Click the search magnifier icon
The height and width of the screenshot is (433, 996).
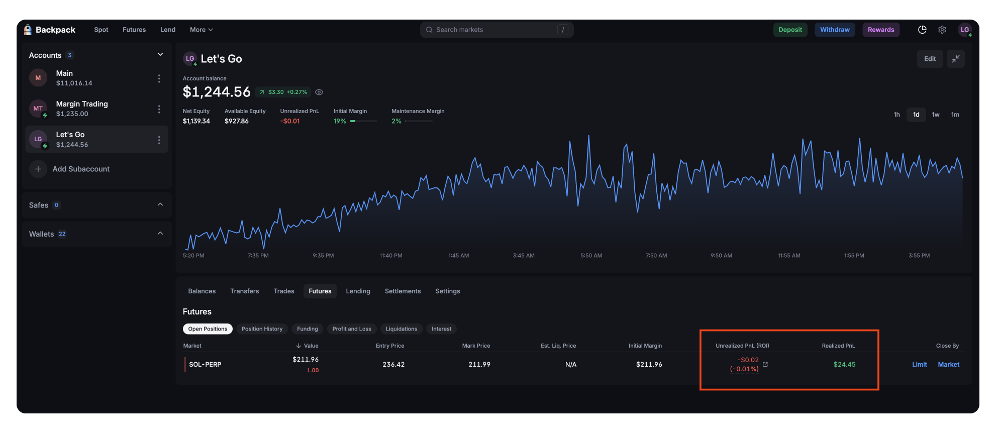point(429,30)
